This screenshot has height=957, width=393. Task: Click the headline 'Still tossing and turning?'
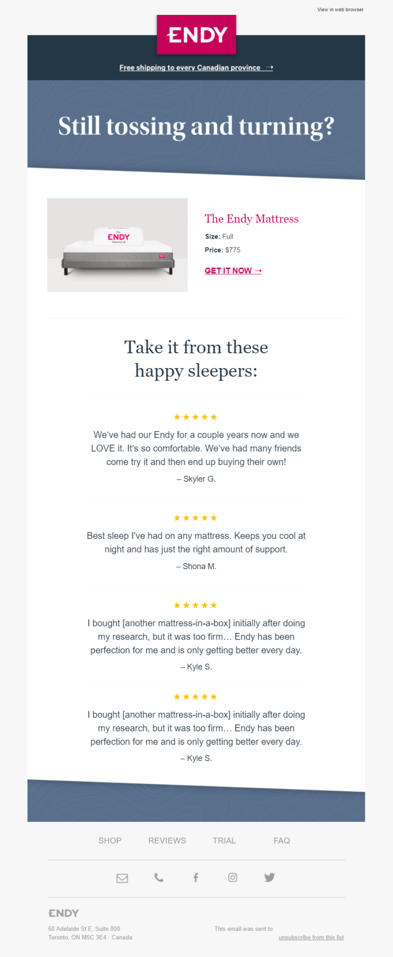[196, 126]
